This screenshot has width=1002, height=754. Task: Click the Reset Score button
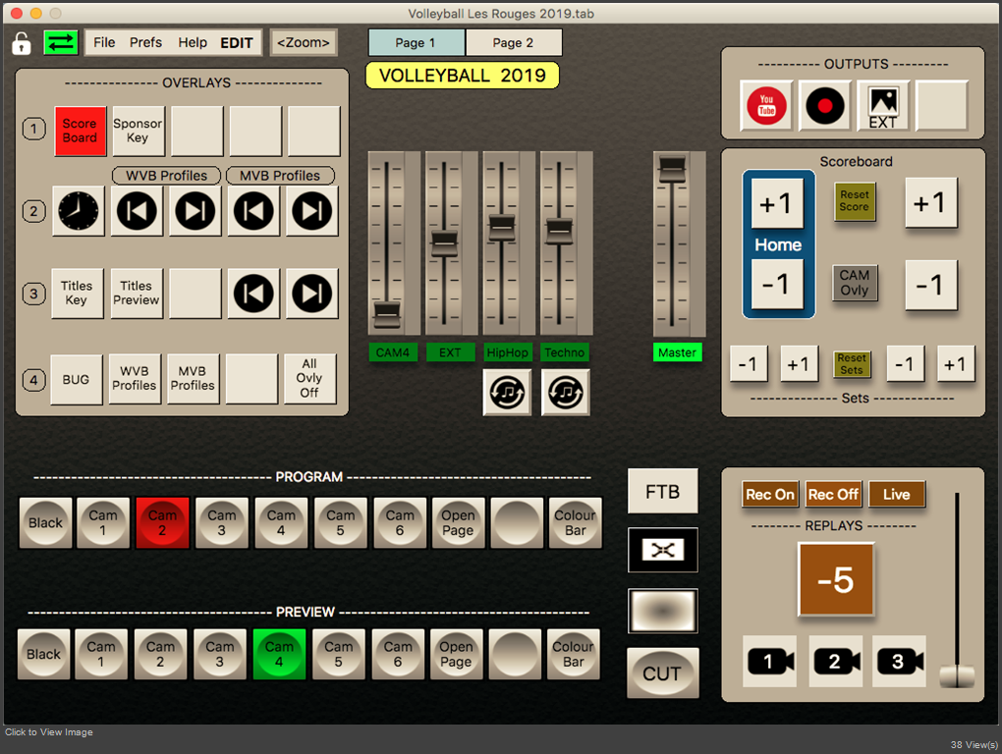coord(855,202)
